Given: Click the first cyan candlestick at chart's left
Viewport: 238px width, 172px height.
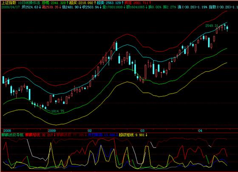Looking at the screenshot, I should click(x=3, y=80).
